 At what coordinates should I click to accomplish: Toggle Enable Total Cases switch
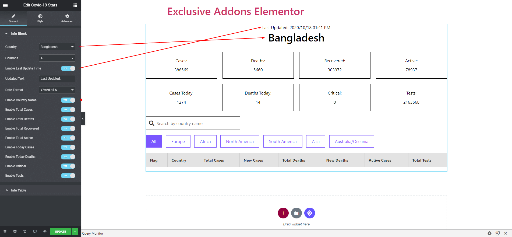tap(68, 110)
